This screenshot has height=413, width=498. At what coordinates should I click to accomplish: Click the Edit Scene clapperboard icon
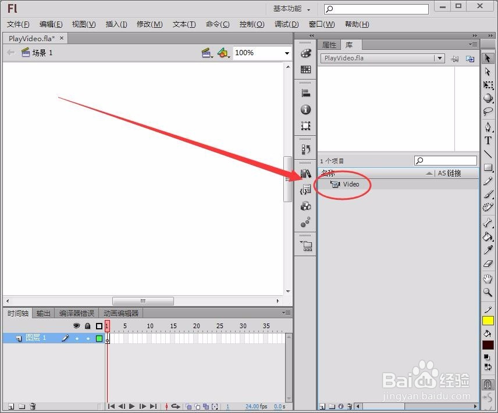(x=207, y=53)
